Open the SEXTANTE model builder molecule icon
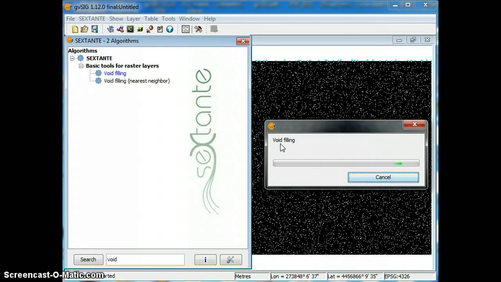Viewport: 501px width, 282px height. pyautogui.click(x=120, y=29)
